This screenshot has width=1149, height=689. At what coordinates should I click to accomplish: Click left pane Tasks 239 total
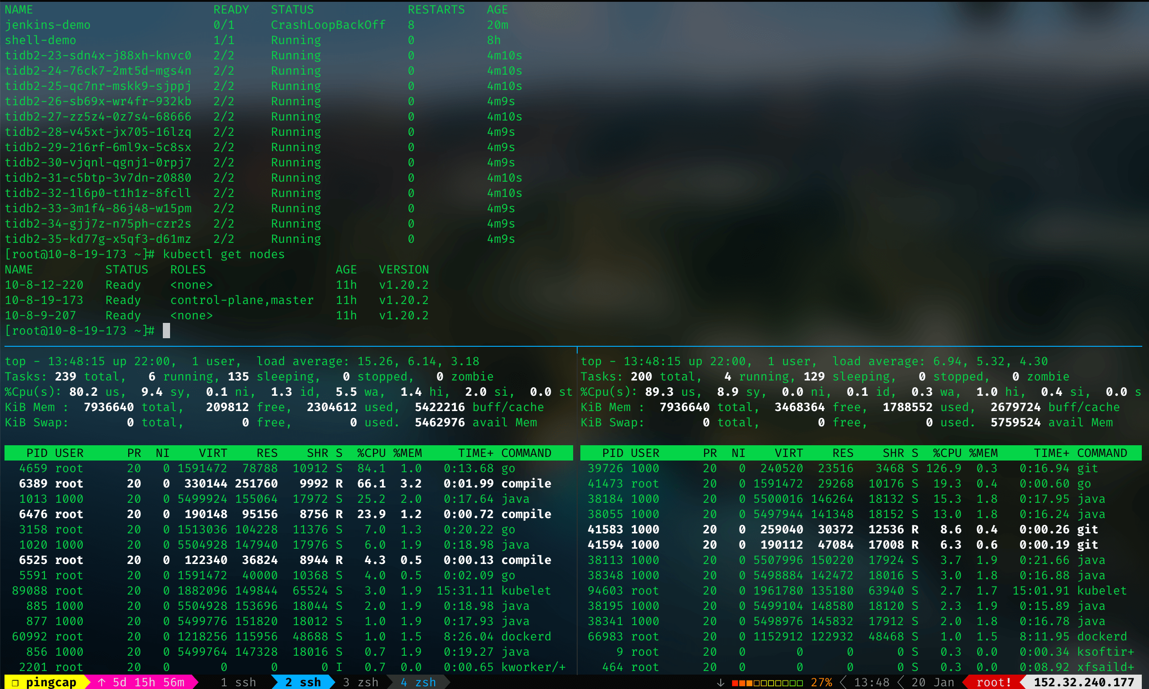point(87,376)
